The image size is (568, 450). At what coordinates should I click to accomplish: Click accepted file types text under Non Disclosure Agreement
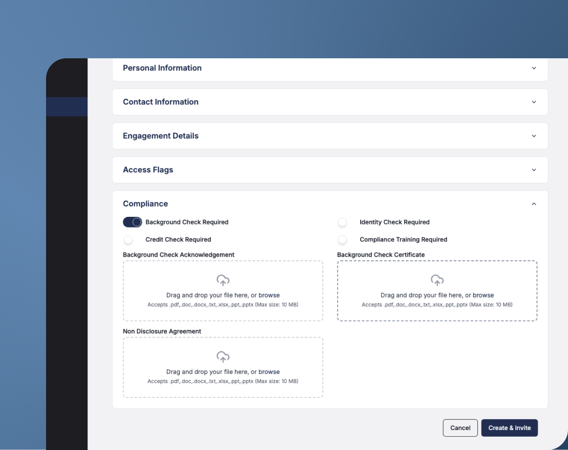point(223,381)
